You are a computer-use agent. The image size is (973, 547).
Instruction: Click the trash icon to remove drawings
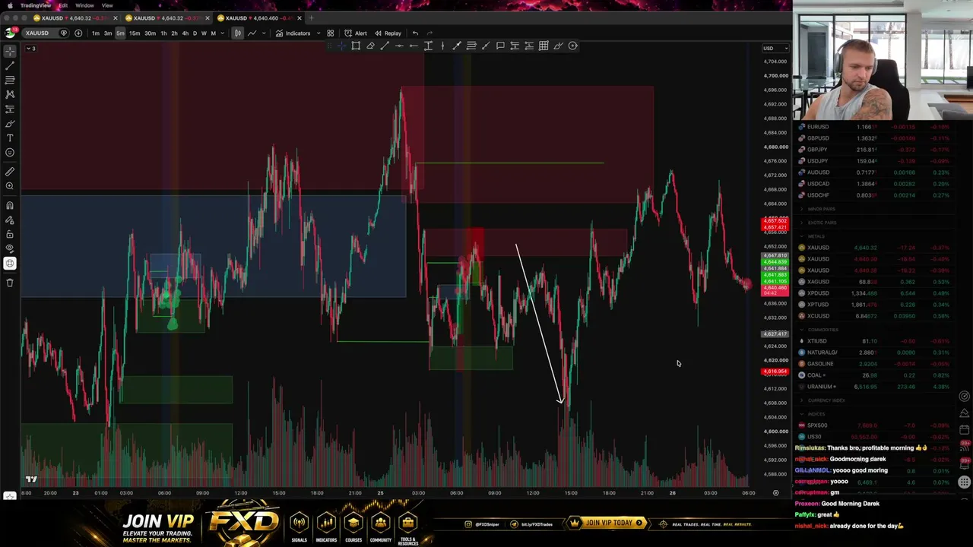[10, 283]
